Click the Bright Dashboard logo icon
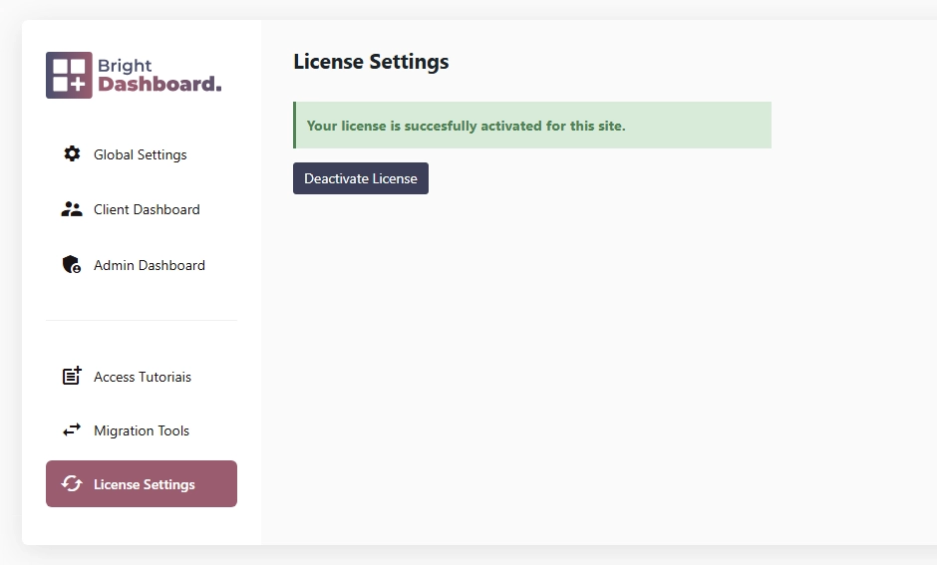 (x=69, y=75)
